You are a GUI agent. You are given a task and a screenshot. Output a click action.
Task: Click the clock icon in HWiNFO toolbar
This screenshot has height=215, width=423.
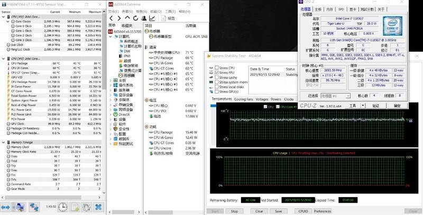pos(62,207)
